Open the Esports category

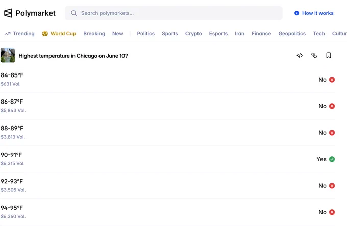(218, 33)
